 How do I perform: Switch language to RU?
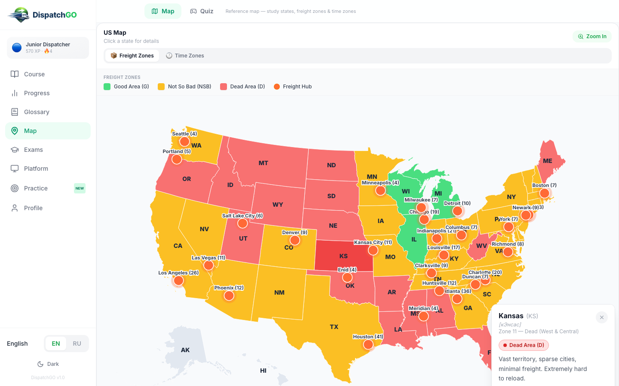(x=77, y=344)
